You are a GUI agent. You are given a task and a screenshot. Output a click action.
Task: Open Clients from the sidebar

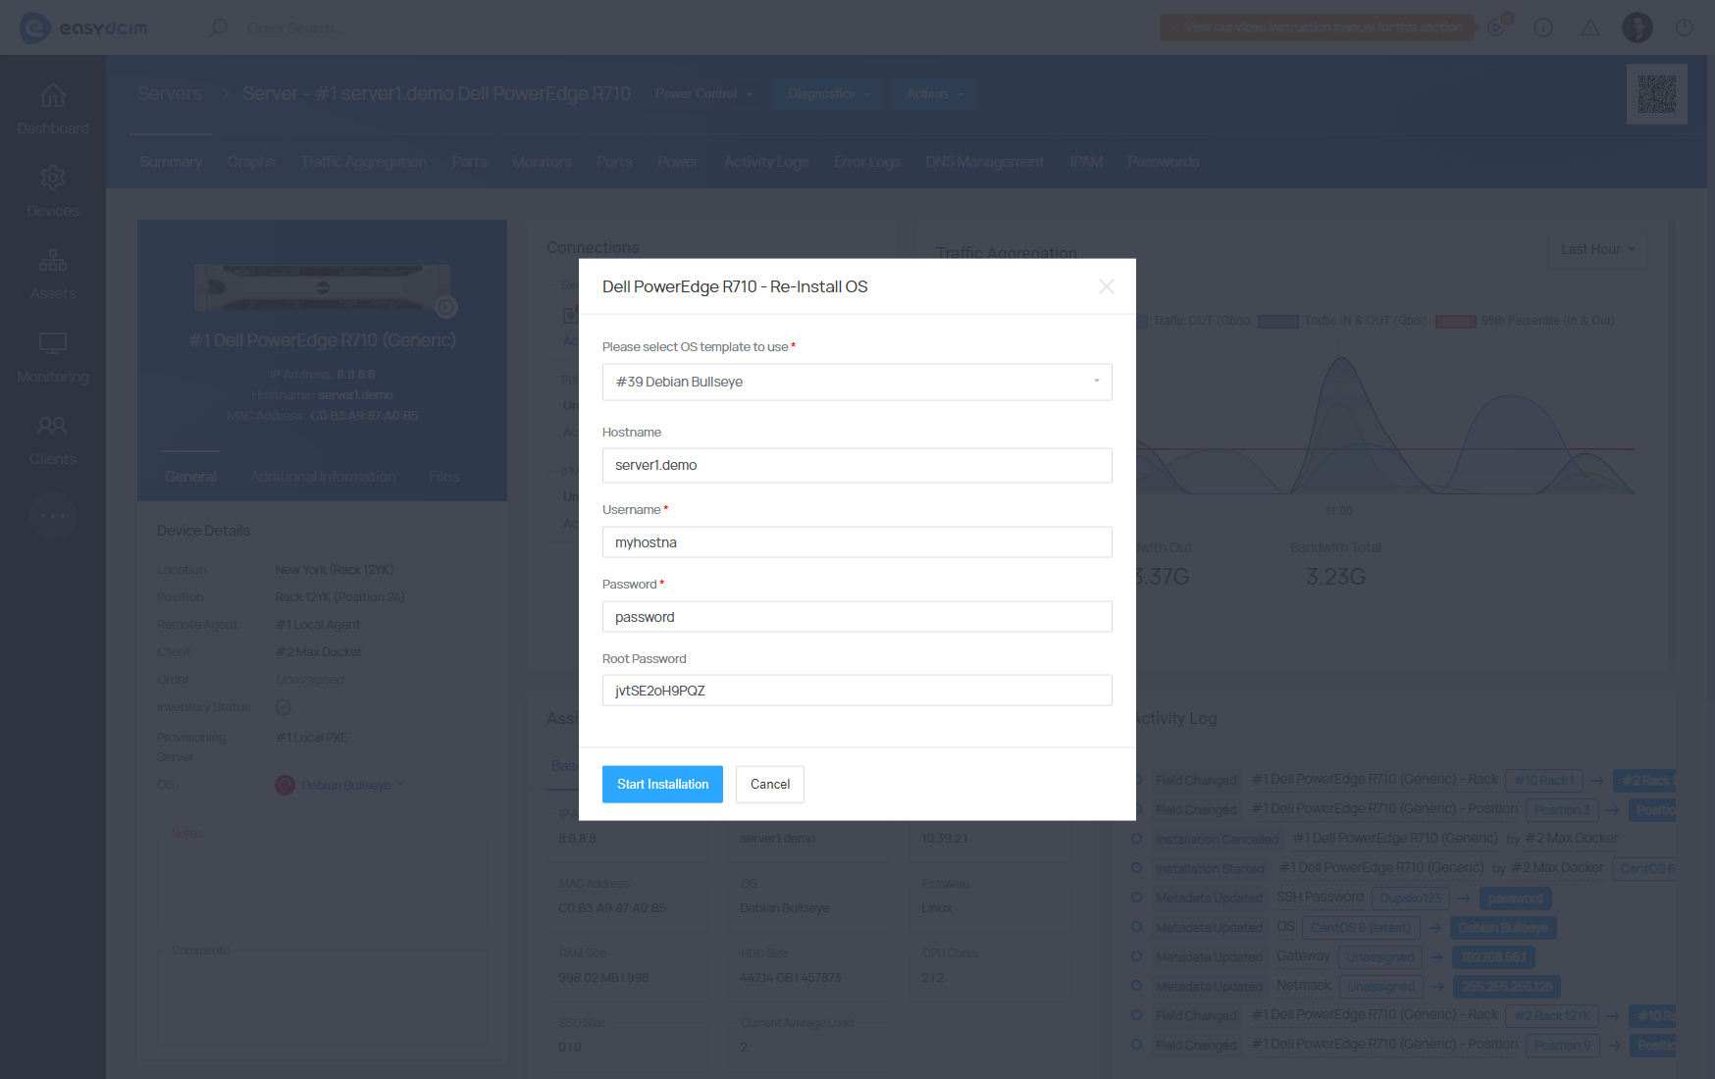pos(53,440)
